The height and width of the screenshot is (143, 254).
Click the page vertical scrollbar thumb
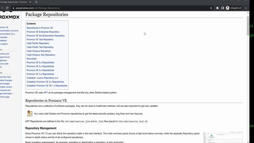[248, 25]
